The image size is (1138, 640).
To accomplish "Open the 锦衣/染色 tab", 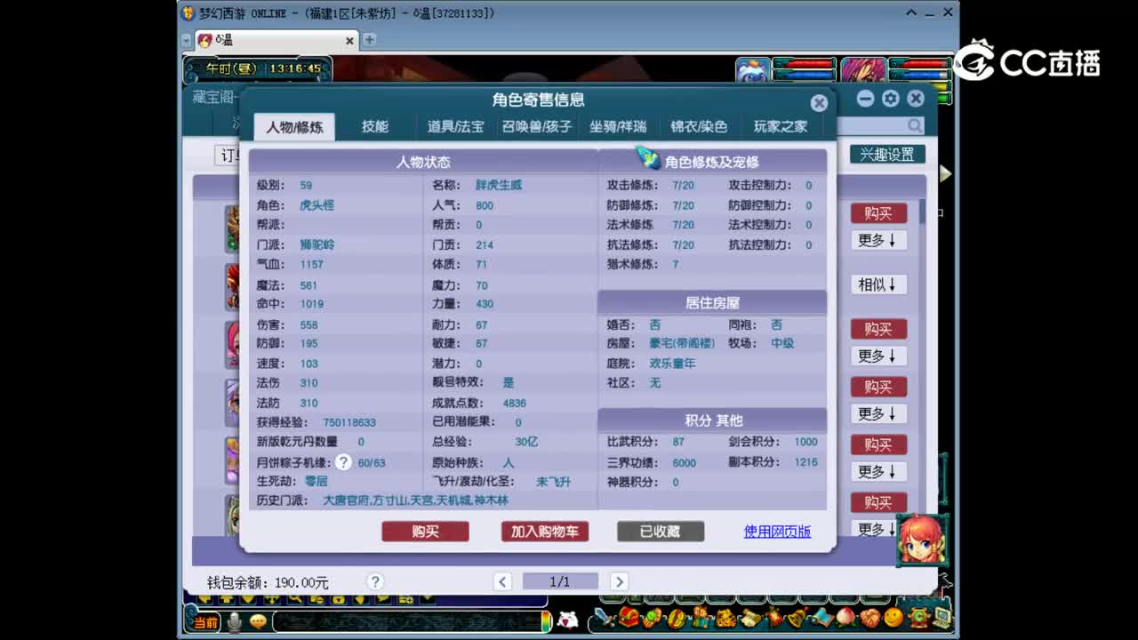I will click(699, 126).
